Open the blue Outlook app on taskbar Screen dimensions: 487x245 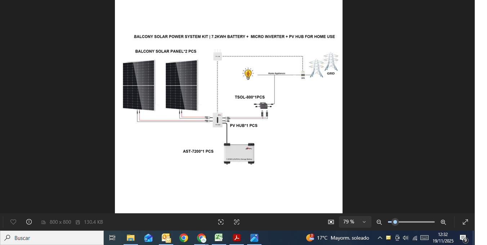148,238
